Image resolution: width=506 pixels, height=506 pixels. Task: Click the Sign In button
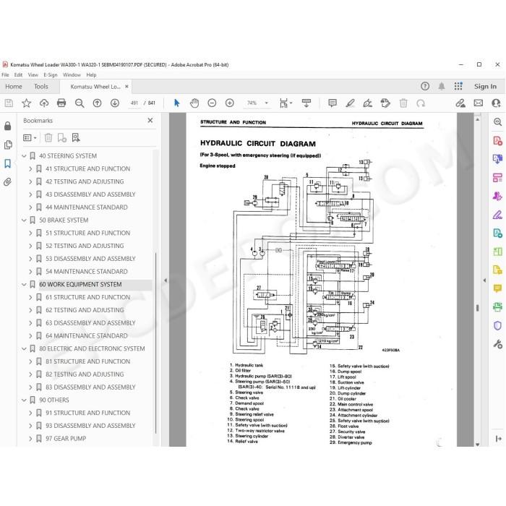tap(485, 86)
